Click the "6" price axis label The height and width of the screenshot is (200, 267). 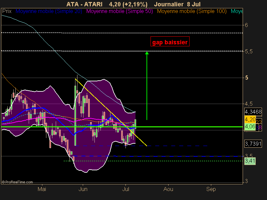tap(246, 25)
